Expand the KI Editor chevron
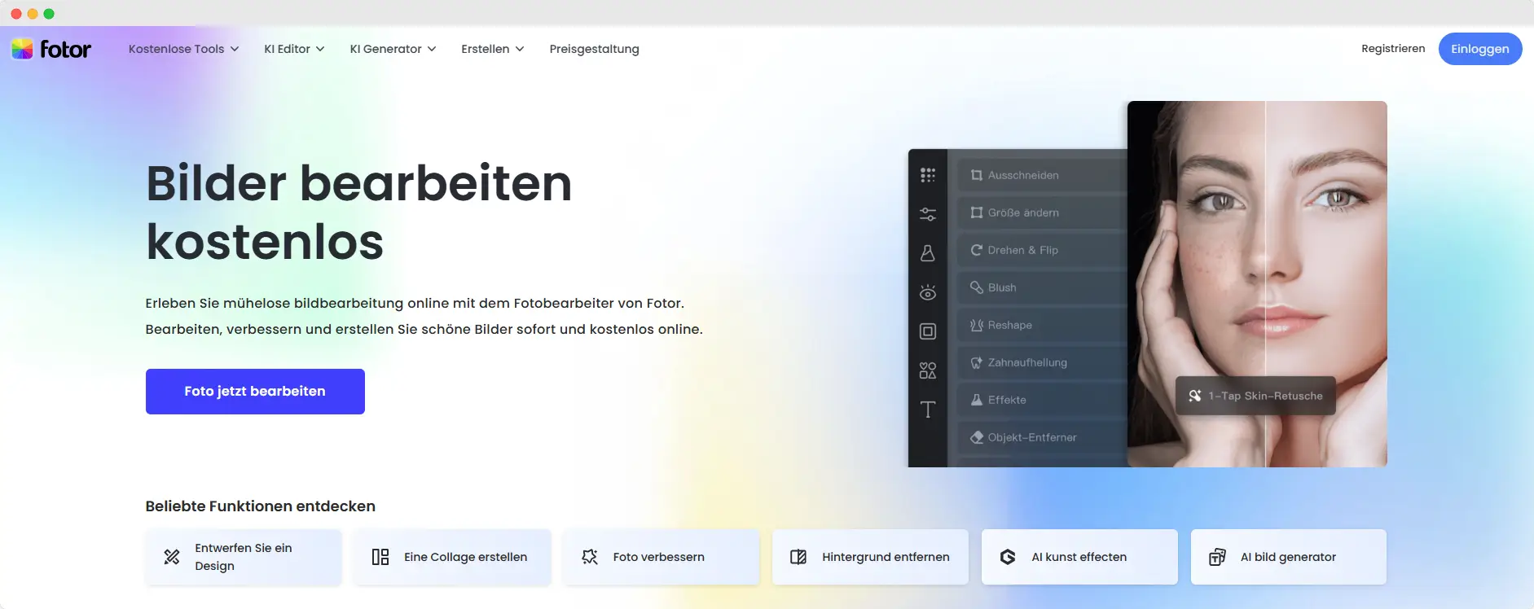This screenshot has height=609, width=1534. [320, 49]
